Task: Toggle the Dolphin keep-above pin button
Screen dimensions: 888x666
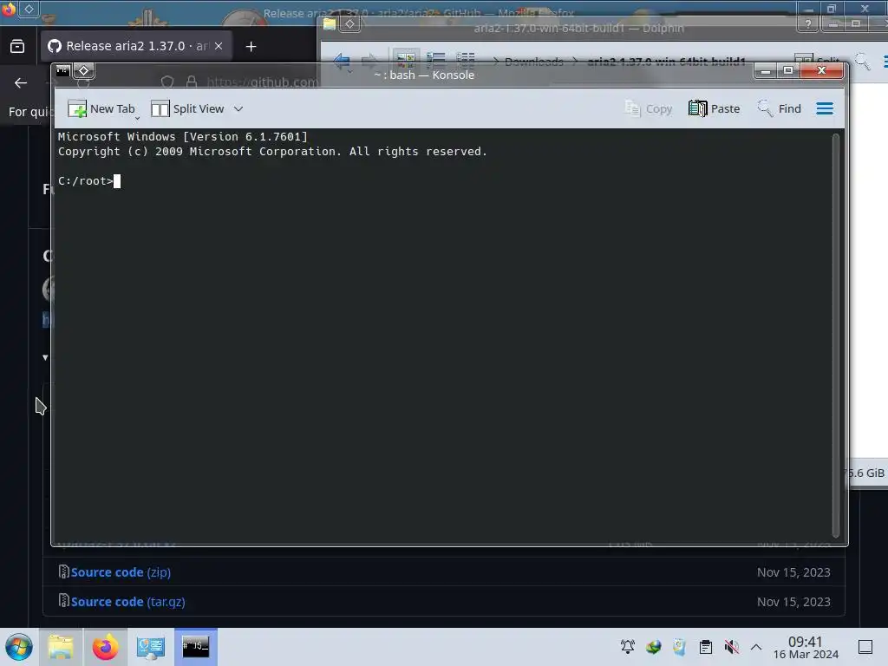Action: [x=350, y=23]
